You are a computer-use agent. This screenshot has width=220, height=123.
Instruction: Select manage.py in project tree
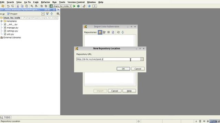(x=12, y=28)
